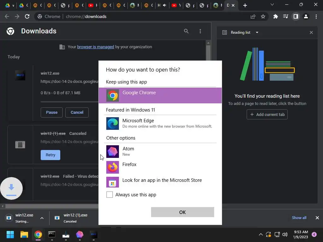This screenshot has width=323, height=242.
Task: Choose Atom from Other options
Action: (160, 152)
